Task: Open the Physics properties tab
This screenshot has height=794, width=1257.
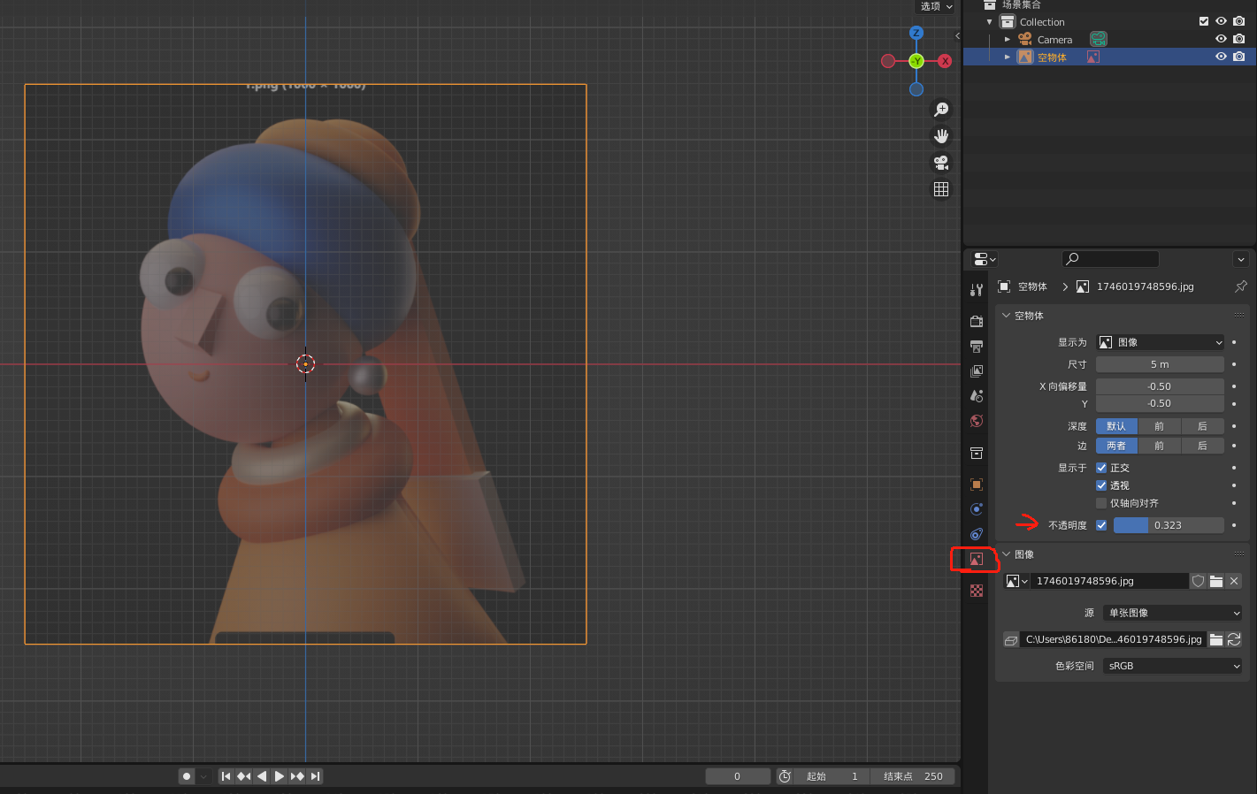Action: coord(977,509)
